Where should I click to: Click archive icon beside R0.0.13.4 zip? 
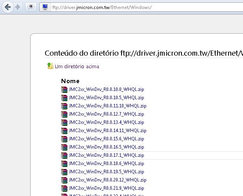64,122
